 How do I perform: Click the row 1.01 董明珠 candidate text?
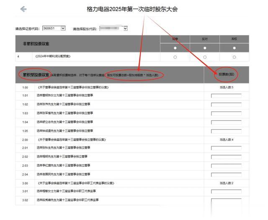pyautogui.click(x=65, y=95)
